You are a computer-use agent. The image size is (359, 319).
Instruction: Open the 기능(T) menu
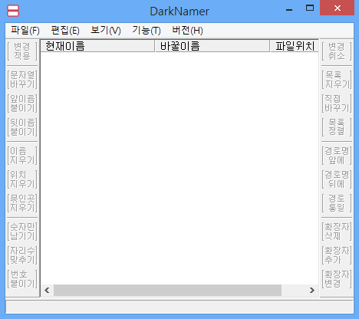click(x=147, y=31)
